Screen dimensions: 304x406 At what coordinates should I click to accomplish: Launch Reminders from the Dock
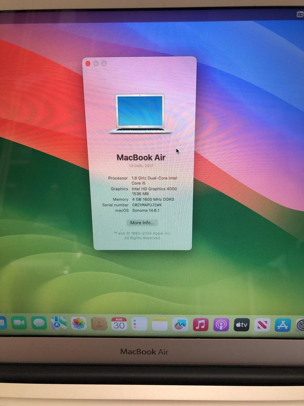pyautogui.click(x=139, y=324)
